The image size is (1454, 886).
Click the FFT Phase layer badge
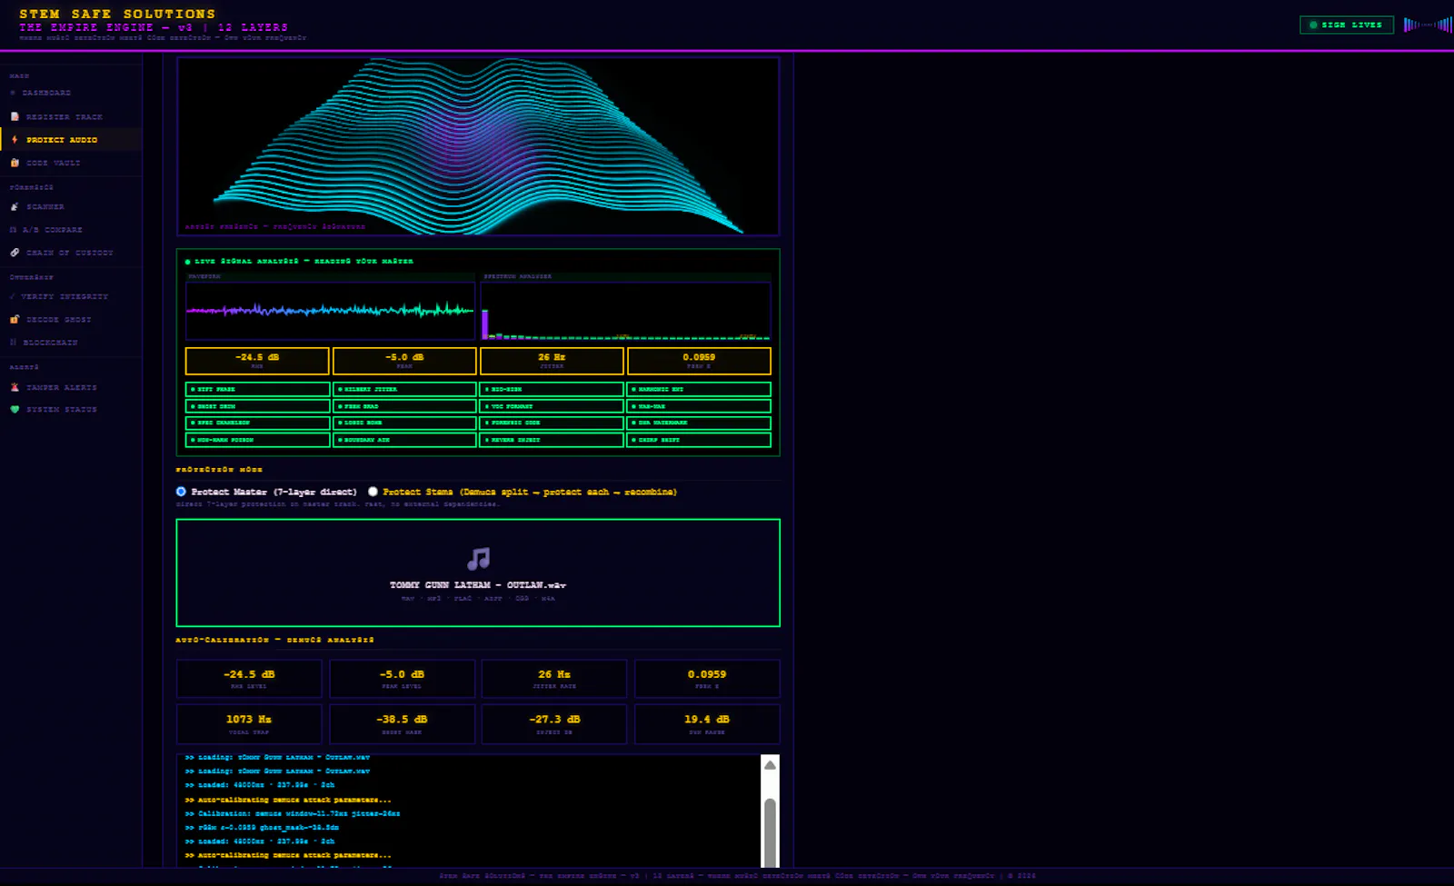click(257, 389)
